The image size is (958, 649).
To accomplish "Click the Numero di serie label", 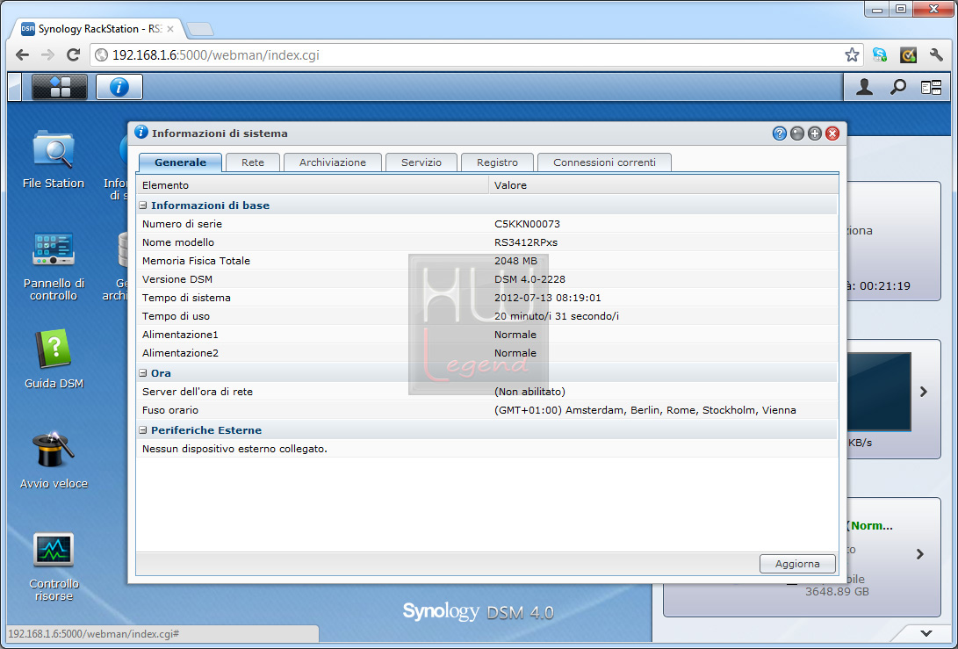I will click(x=182, y=224).
